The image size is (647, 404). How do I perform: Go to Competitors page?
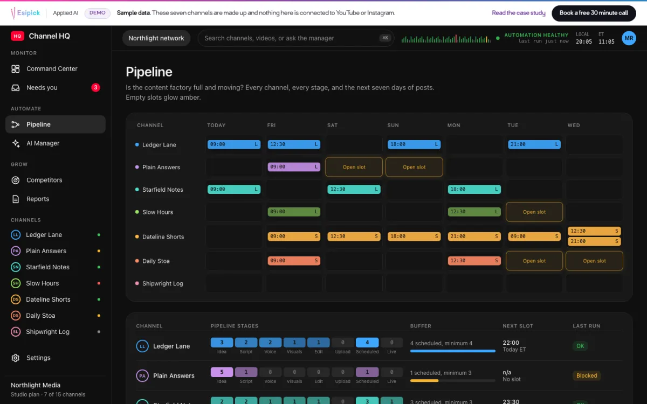click(x=56, y=180)
